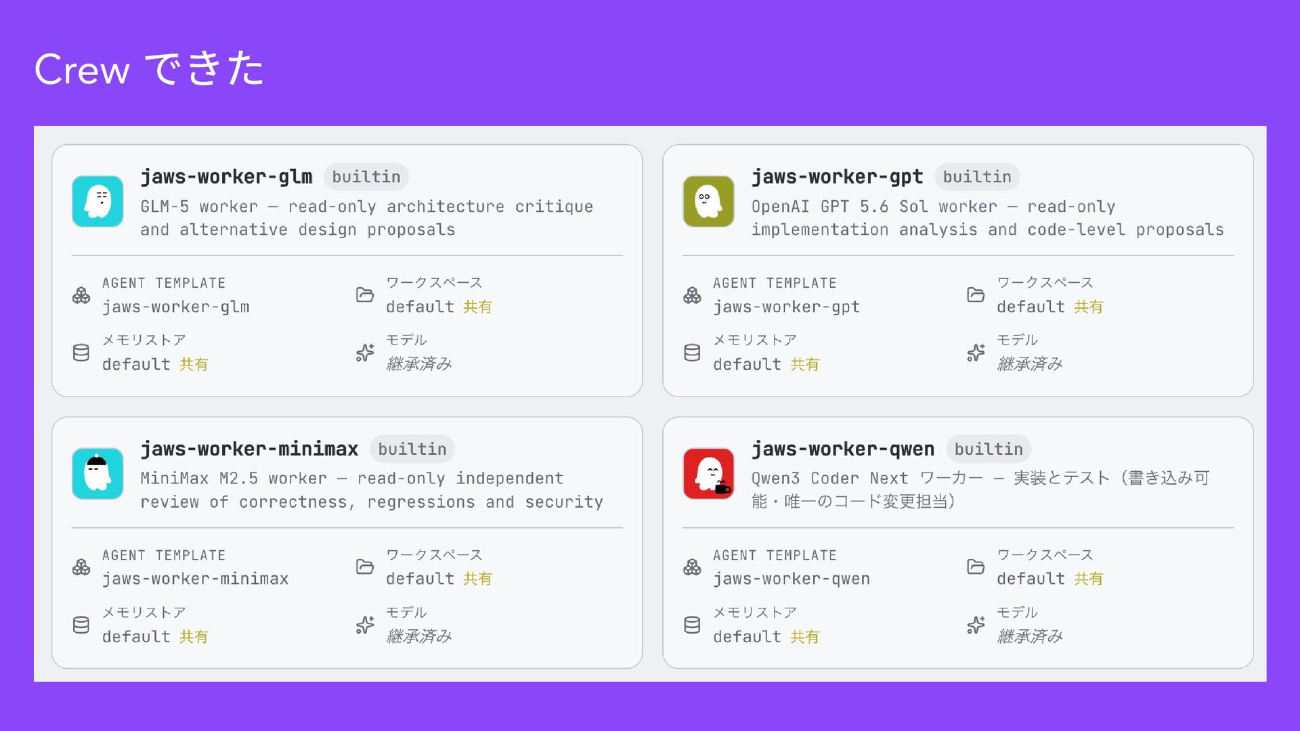Click memory store 'default 共有' in jaws-worker-glm card
This screenshot has width=1300, height=731.
[x=155, y=365]
